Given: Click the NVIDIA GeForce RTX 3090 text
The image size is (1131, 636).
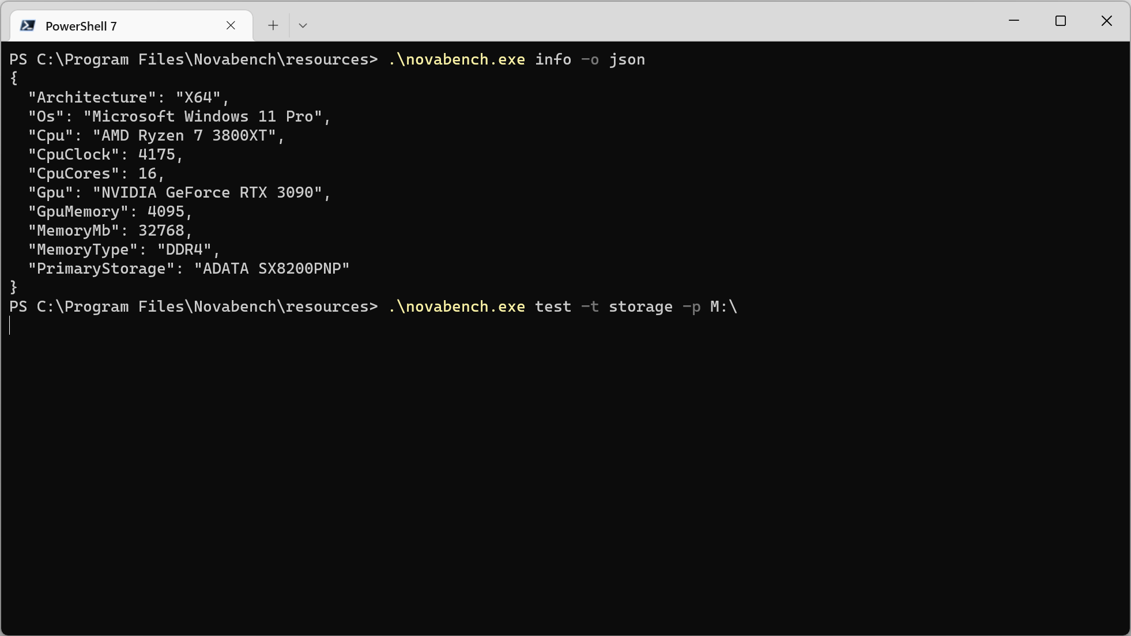Looking at the screenshot, I should [x=208, y=193].
